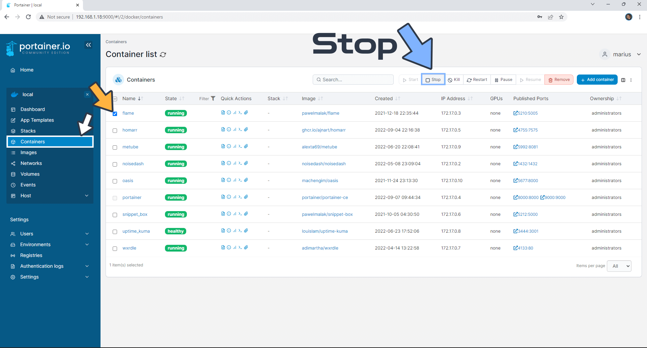Screen dimensions: 647x348
Task: Open the State filter funnel icon
Action: [213, 98]
